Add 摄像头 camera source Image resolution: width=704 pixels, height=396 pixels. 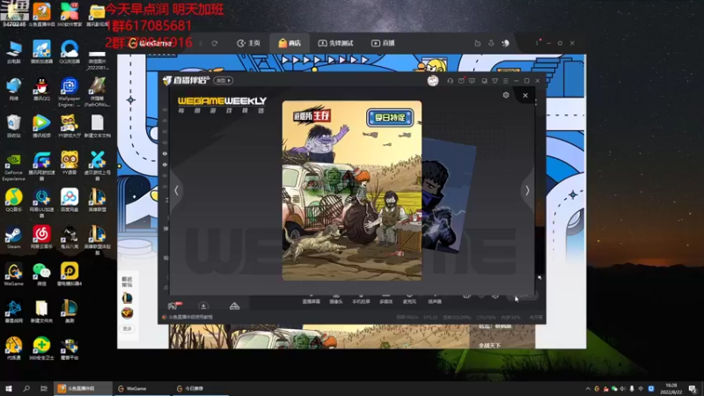[336, 299]
